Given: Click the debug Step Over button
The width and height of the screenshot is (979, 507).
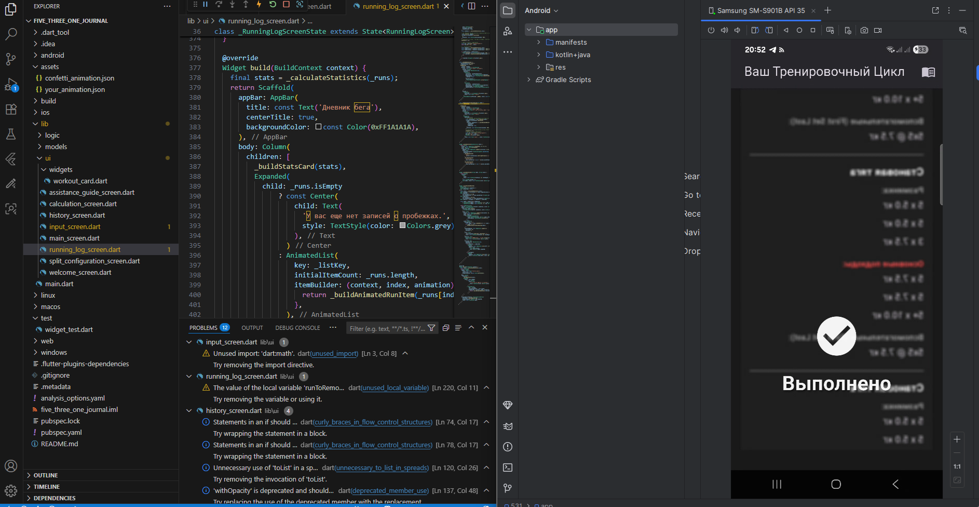Looking at the screenshot, I should point(219,5).
